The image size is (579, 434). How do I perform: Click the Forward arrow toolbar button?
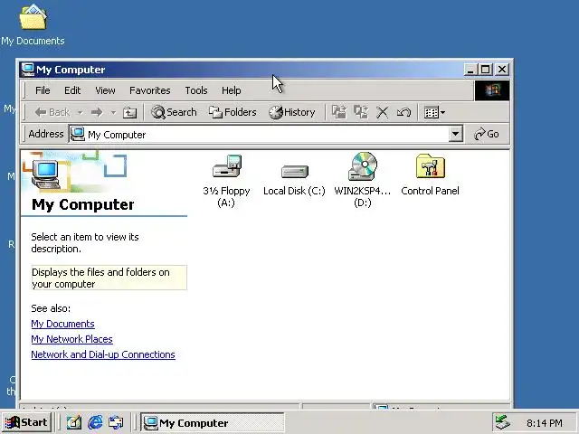coord(97,112)
